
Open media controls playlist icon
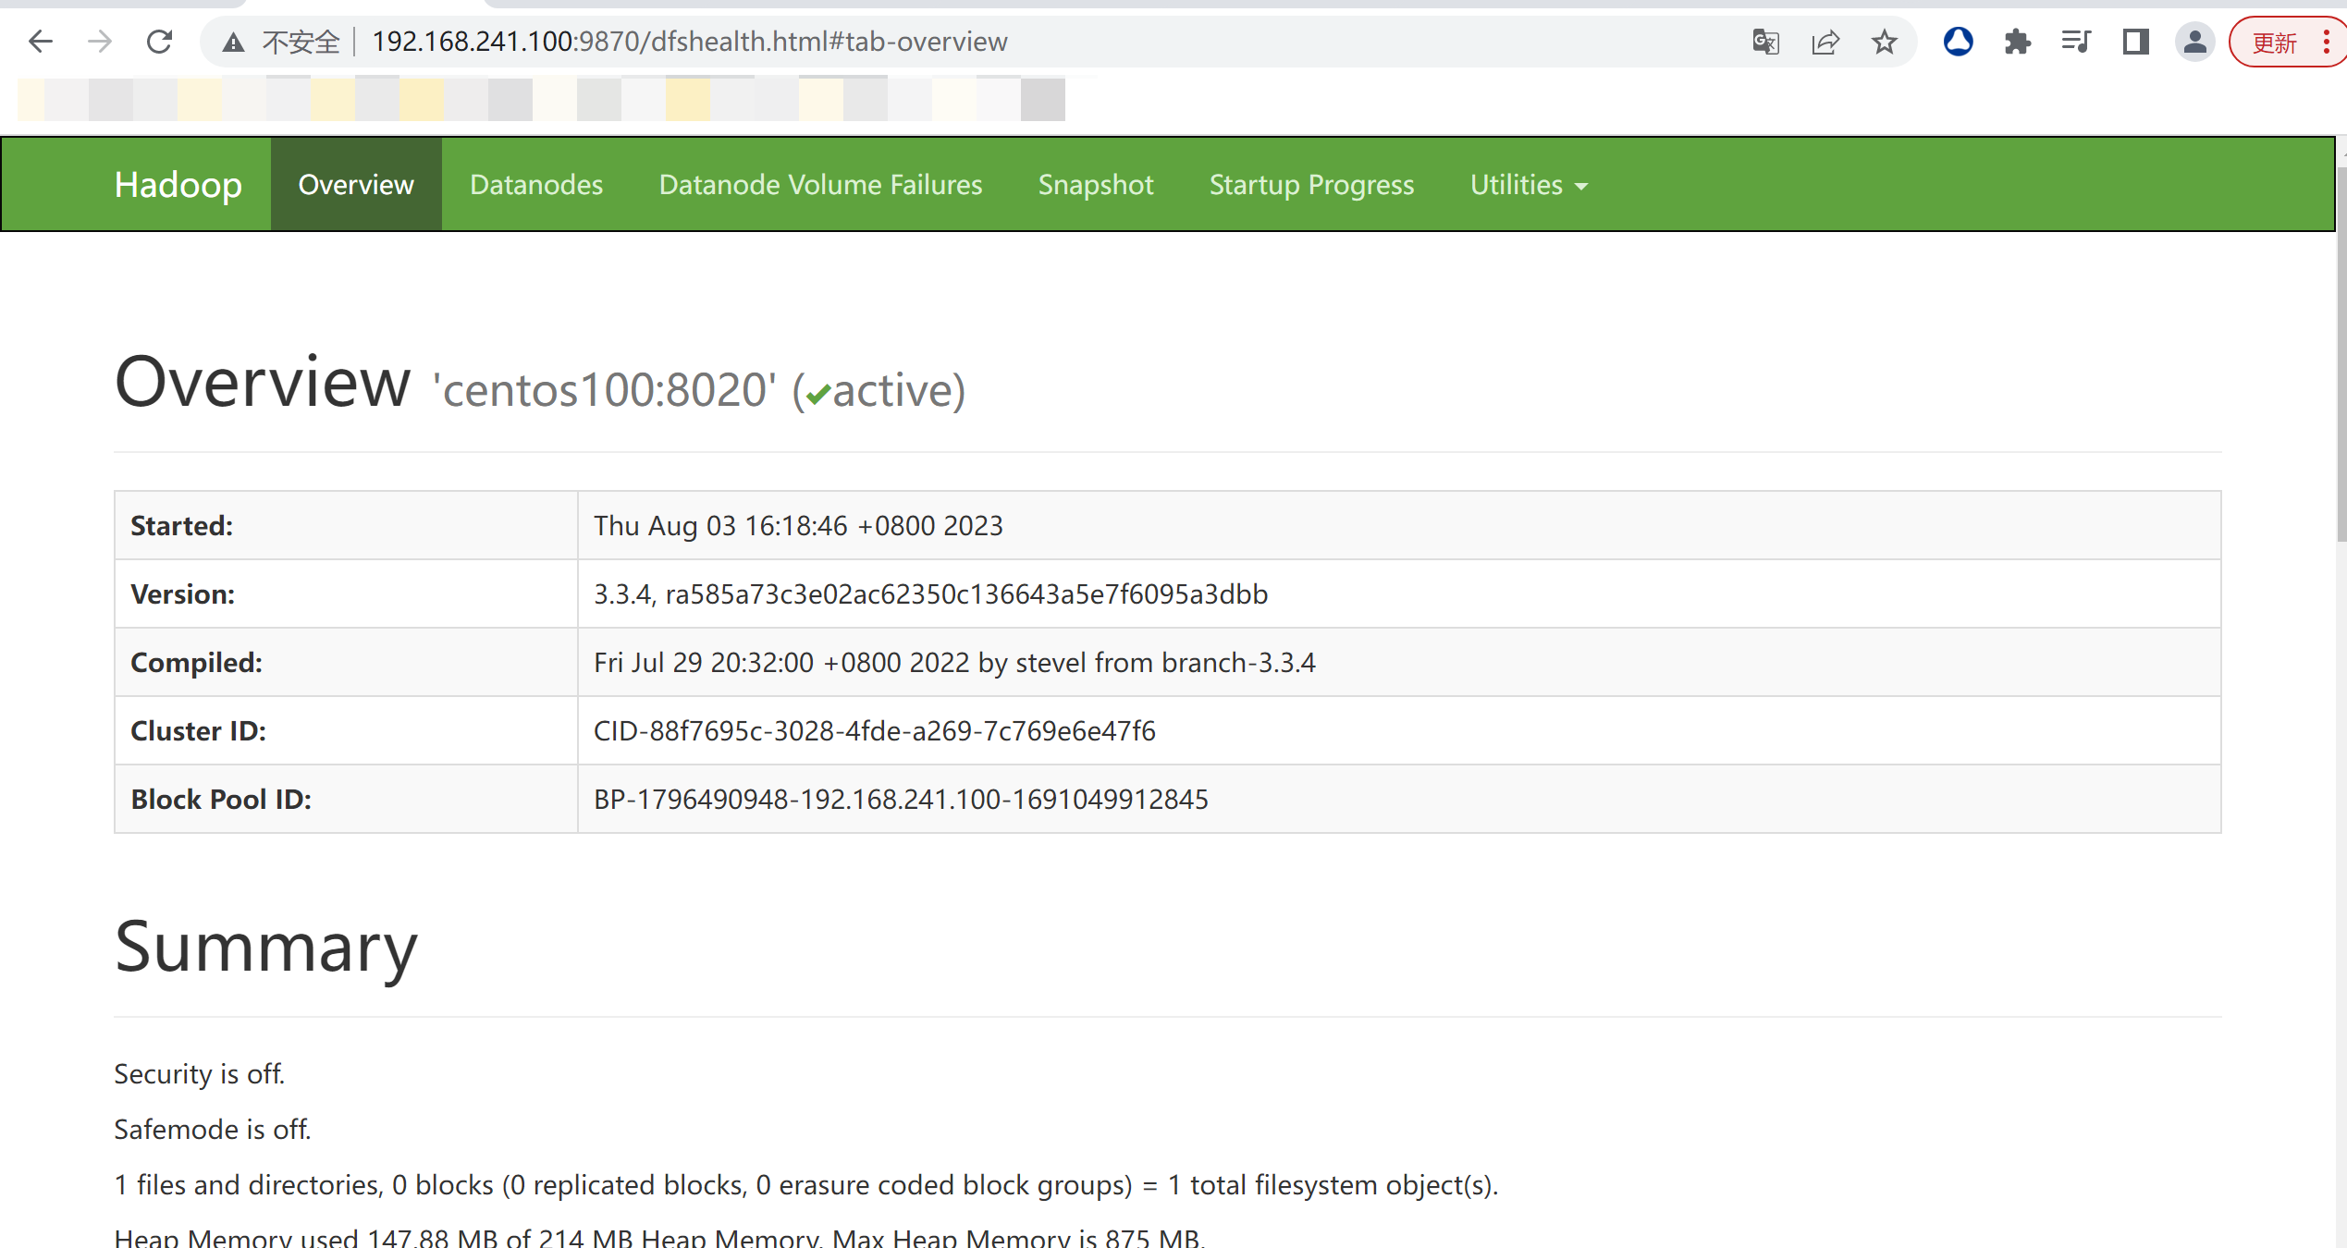click(x=2076, y=42)
